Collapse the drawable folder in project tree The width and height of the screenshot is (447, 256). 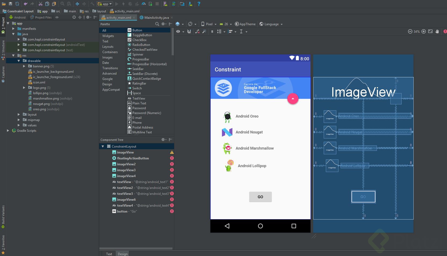tap(19, 61)
